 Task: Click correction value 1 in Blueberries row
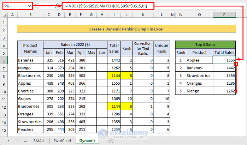click(x=143, y=106)
